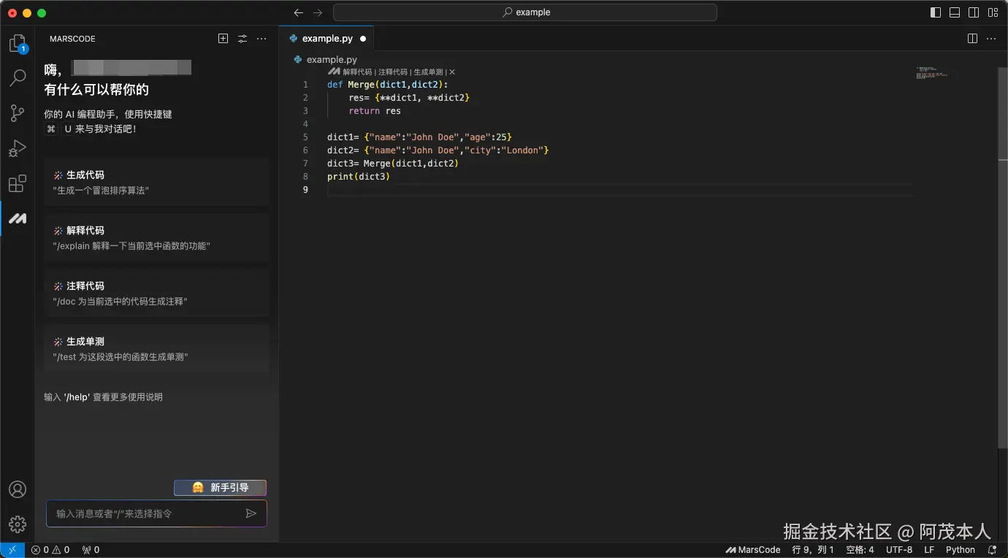1008x558 pixels.
Task: Open Run and Debug view
Action: (x=18, y=148)
